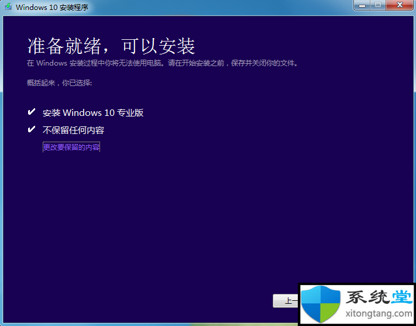416x326 pixels.
Task: Click the checkmark beside "不保留任何内容"
Action: click(x=32, y=129)
